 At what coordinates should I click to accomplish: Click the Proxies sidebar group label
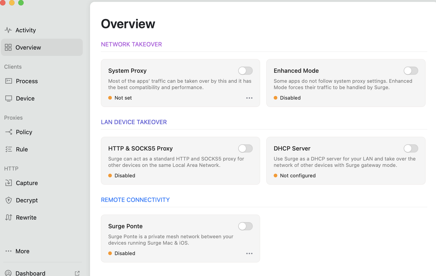(13, 118)
